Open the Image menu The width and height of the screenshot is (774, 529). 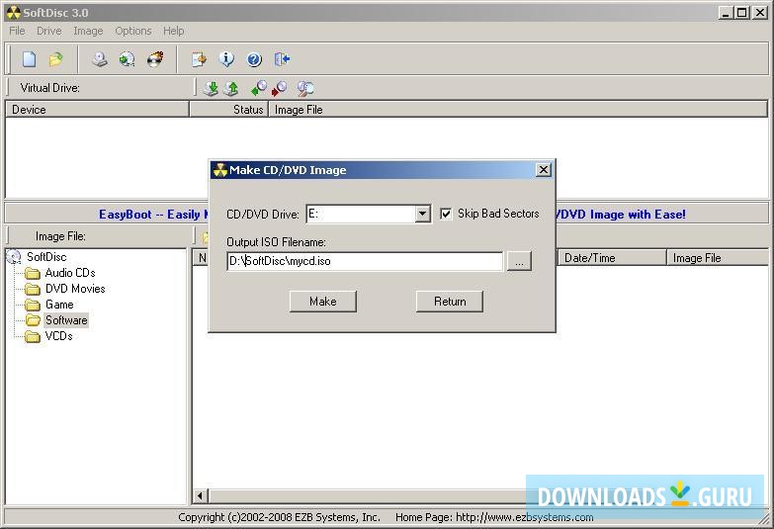pyautogui.click(x=88, y=31)
